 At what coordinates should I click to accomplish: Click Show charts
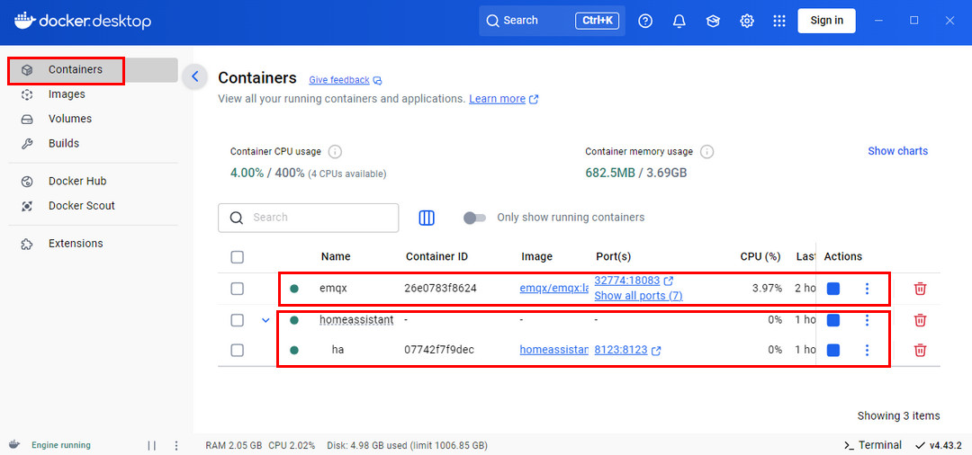pyautogui.click(x=897, y=151)
